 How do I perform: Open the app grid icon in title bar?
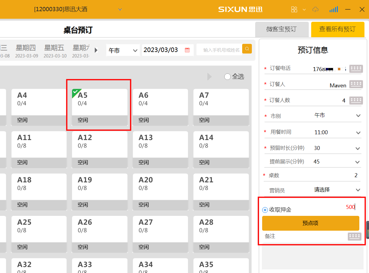294,9
